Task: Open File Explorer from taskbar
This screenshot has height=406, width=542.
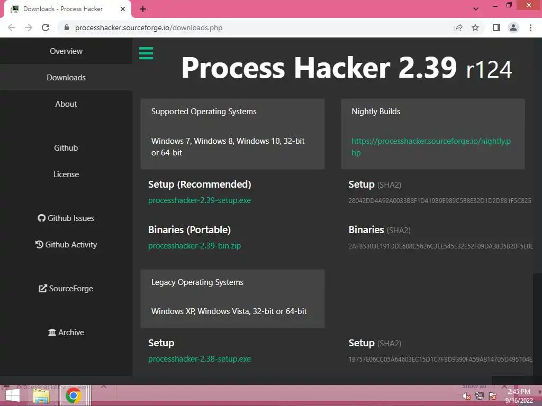Action: (x=41, y=395)
